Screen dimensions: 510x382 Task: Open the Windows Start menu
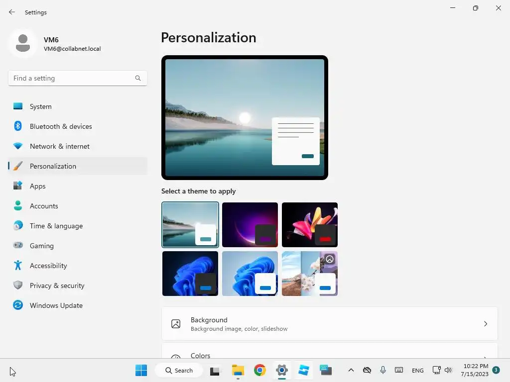(x=141, y=370)
